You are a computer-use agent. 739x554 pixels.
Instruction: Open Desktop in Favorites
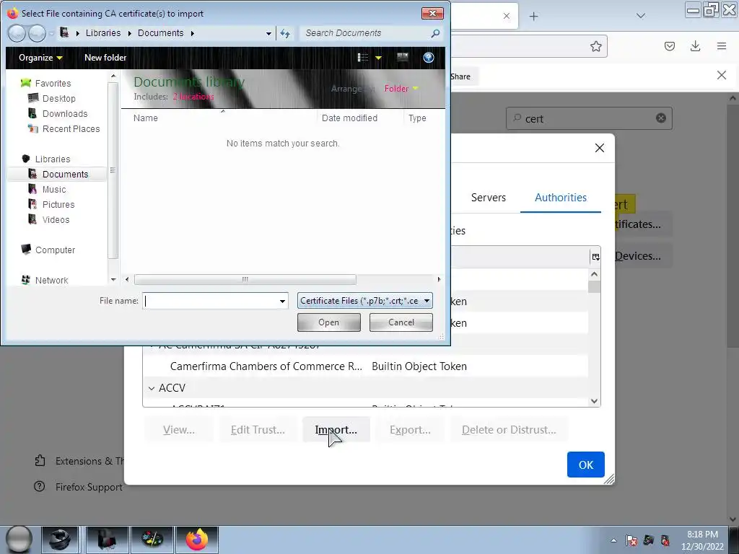pyautogui.click(x=58, y=98)
